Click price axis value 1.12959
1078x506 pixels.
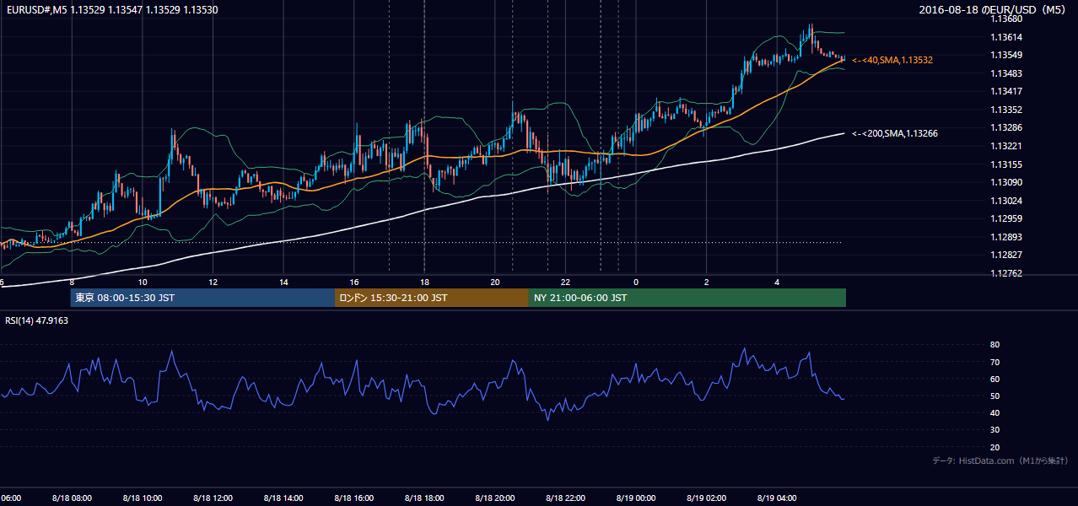[1006, 218]
